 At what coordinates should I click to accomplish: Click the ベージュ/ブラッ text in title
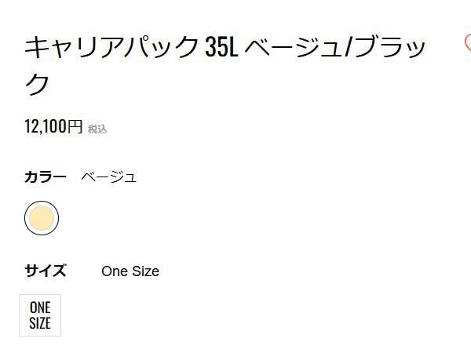(337, 48)
